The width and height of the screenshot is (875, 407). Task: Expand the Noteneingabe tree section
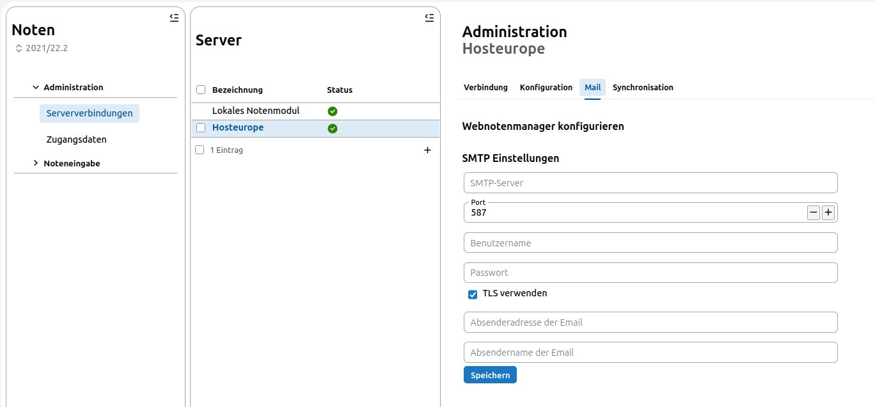pyautogui.click(x=36, y=163)
